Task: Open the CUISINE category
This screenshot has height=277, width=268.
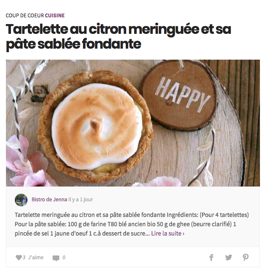Action: click(x=55, y=16)
